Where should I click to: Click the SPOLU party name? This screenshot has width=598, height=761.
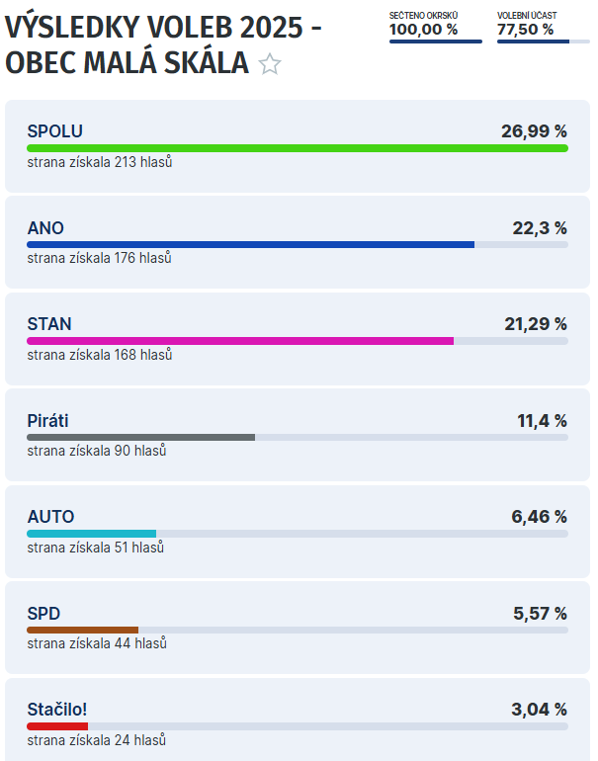pyautogui.click(x=54, y=131)
